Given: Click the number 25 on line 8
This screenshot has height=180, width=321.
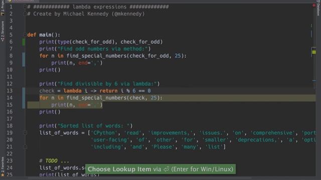Looking at the screenshot, I should point(178,56).
